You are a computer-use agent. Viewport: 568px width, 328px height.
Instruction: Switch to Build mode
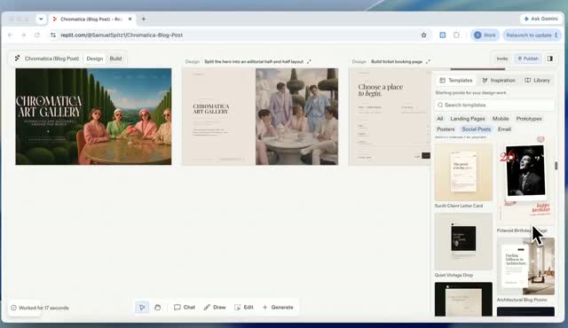coord(115,59)
